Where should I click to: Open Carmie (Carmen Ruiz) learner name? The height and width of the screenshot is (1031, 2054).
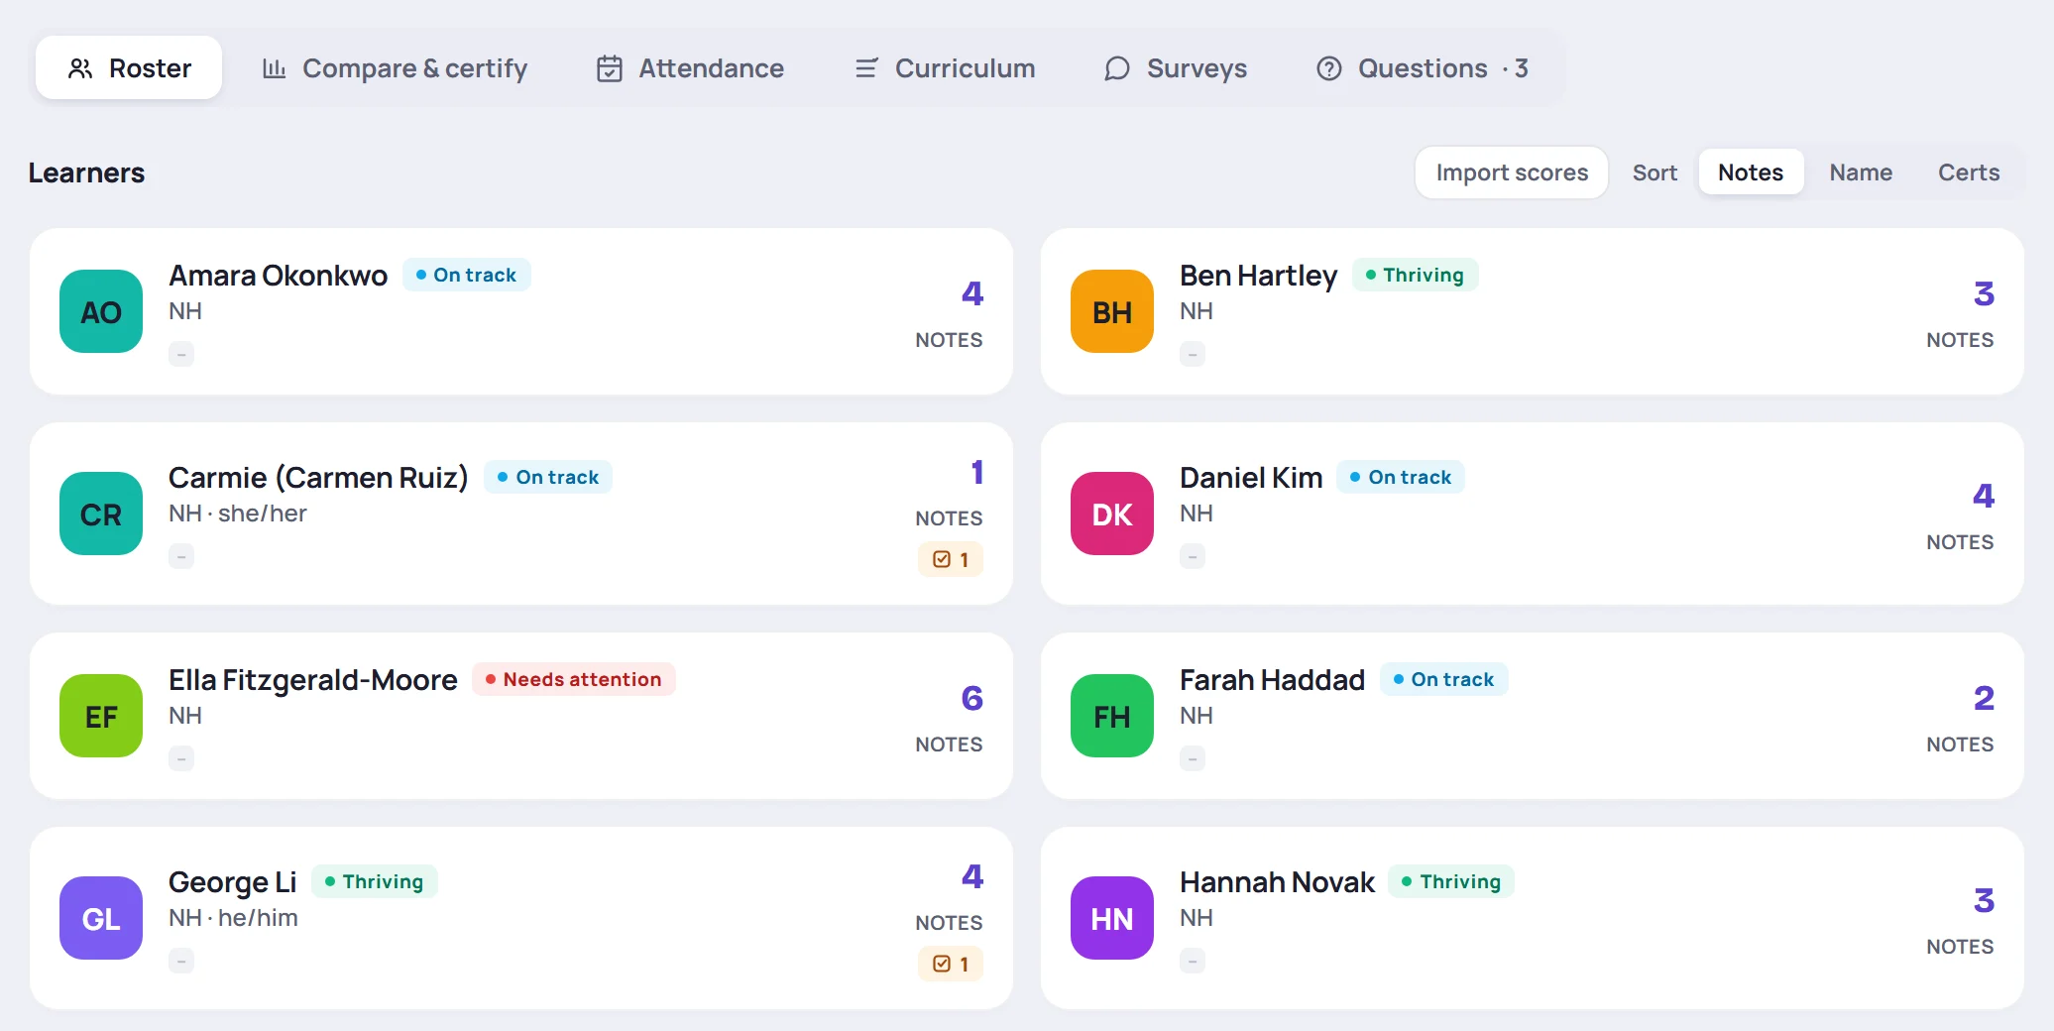318,478
